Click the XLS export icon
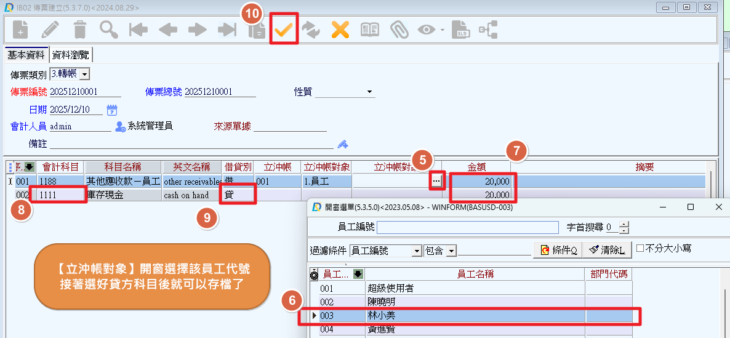Image resolution: width=730 pixels, height=338 pixels. pyautogui.click(x=460, y=30)
